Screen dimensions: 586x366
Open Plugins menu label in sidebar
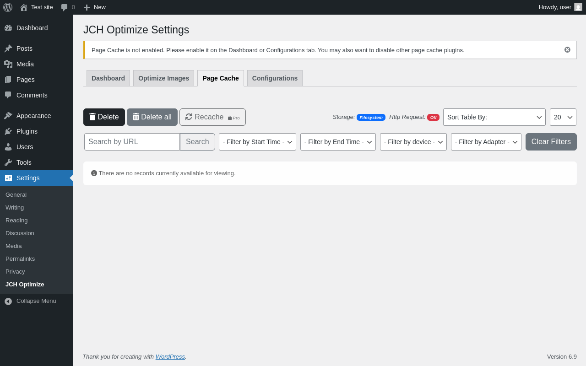(x=27, y=131)
